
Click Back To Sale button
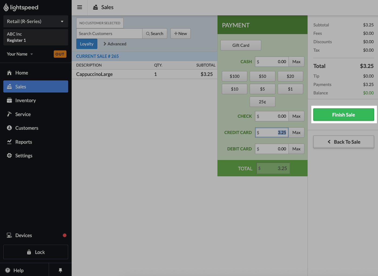[x=343, y=142]
